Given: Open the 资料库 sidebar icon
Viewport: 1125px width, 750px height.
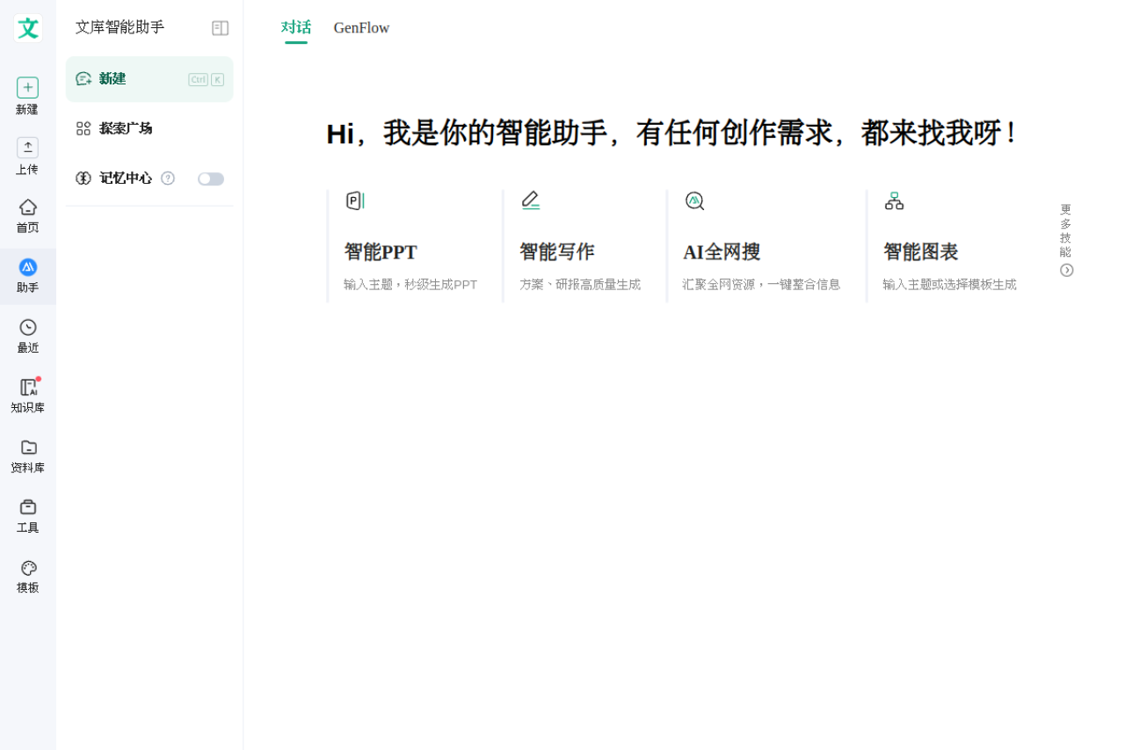Looking at the screenshot, I should coord(27,455).
